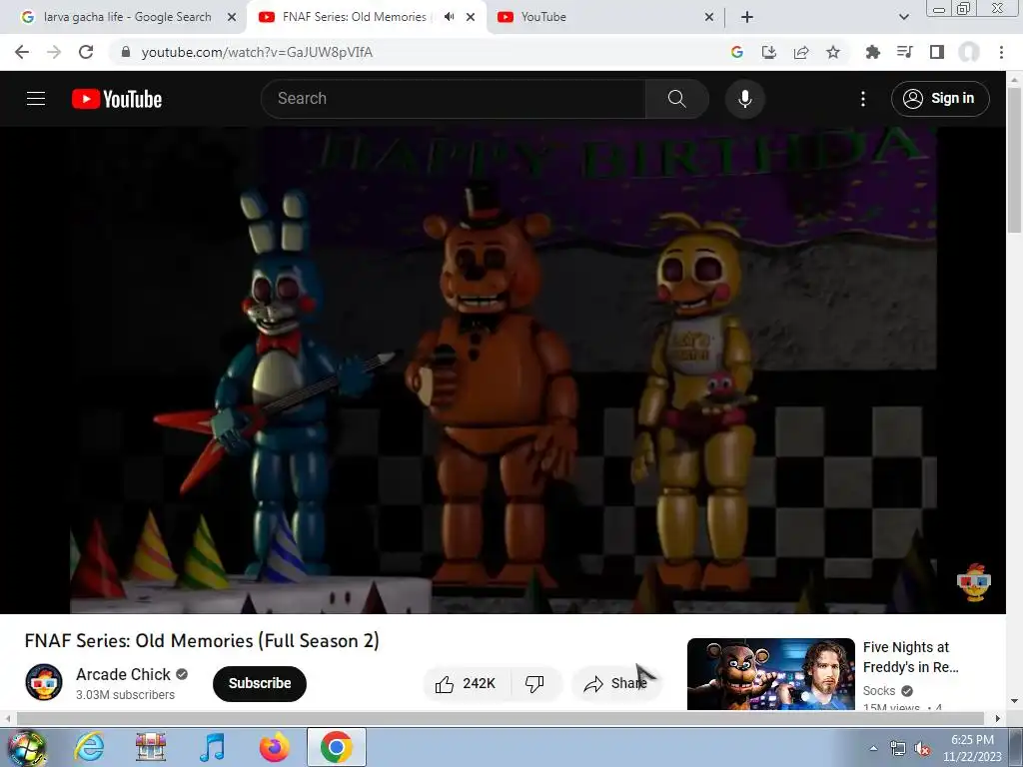1023x767 pixels.
Task: Click the channel watermark in the video
Action: [x=973, y=582]
